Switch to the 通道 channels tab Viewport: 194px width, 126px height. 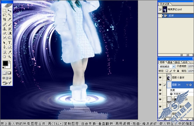pos(170,62)
